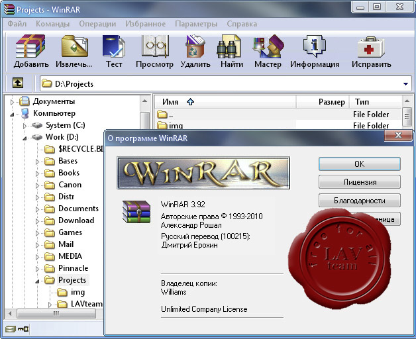Collapse the Компьютер node arrow
This screenshot has height=339, width=416.
tap(12, 115)
